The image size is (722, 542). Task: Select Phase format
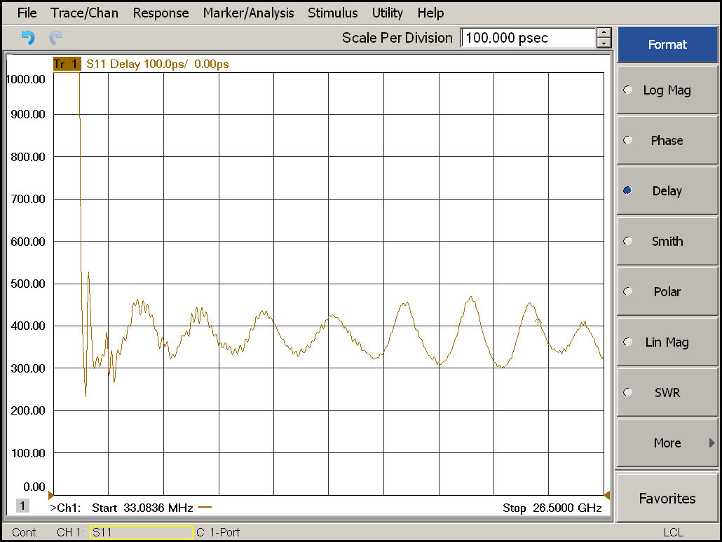667,140
